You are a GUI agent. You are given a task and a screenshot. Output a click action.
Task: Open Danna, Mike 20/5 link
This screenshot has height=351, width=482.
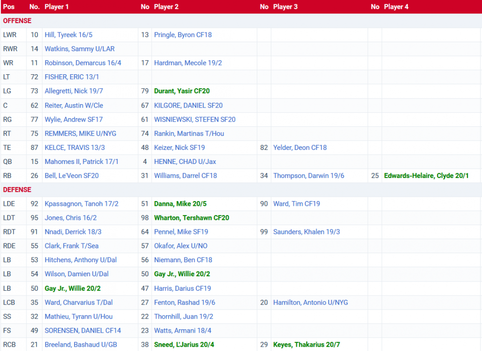[x=180, y=204]
